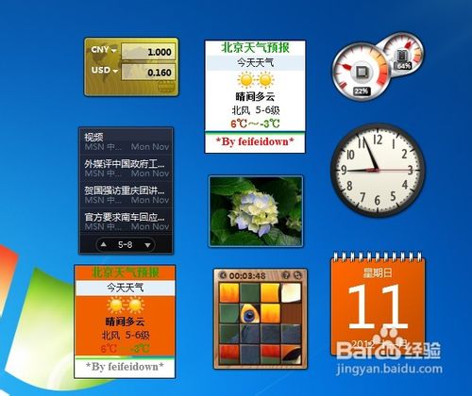Click the analog clock gadget face

(378, 170)
